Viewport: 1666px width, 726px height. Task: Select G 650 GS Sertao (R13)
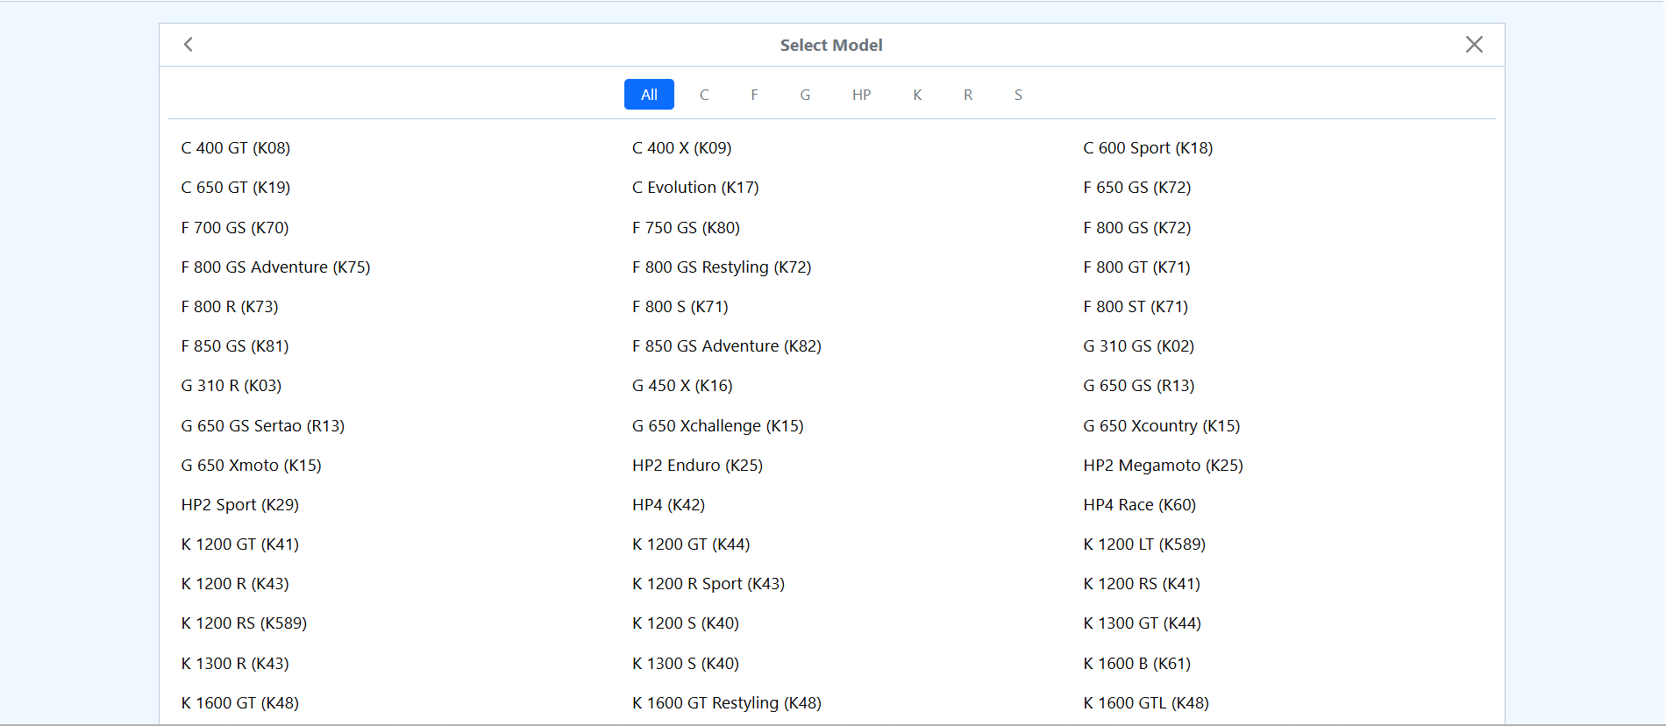263,426
